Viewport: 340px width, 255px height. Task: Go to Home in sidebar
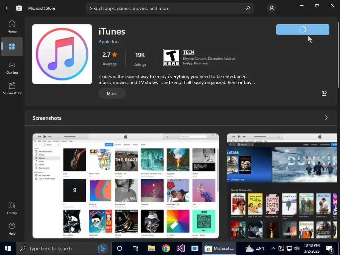pyautogui.click(x=12, y=27)
